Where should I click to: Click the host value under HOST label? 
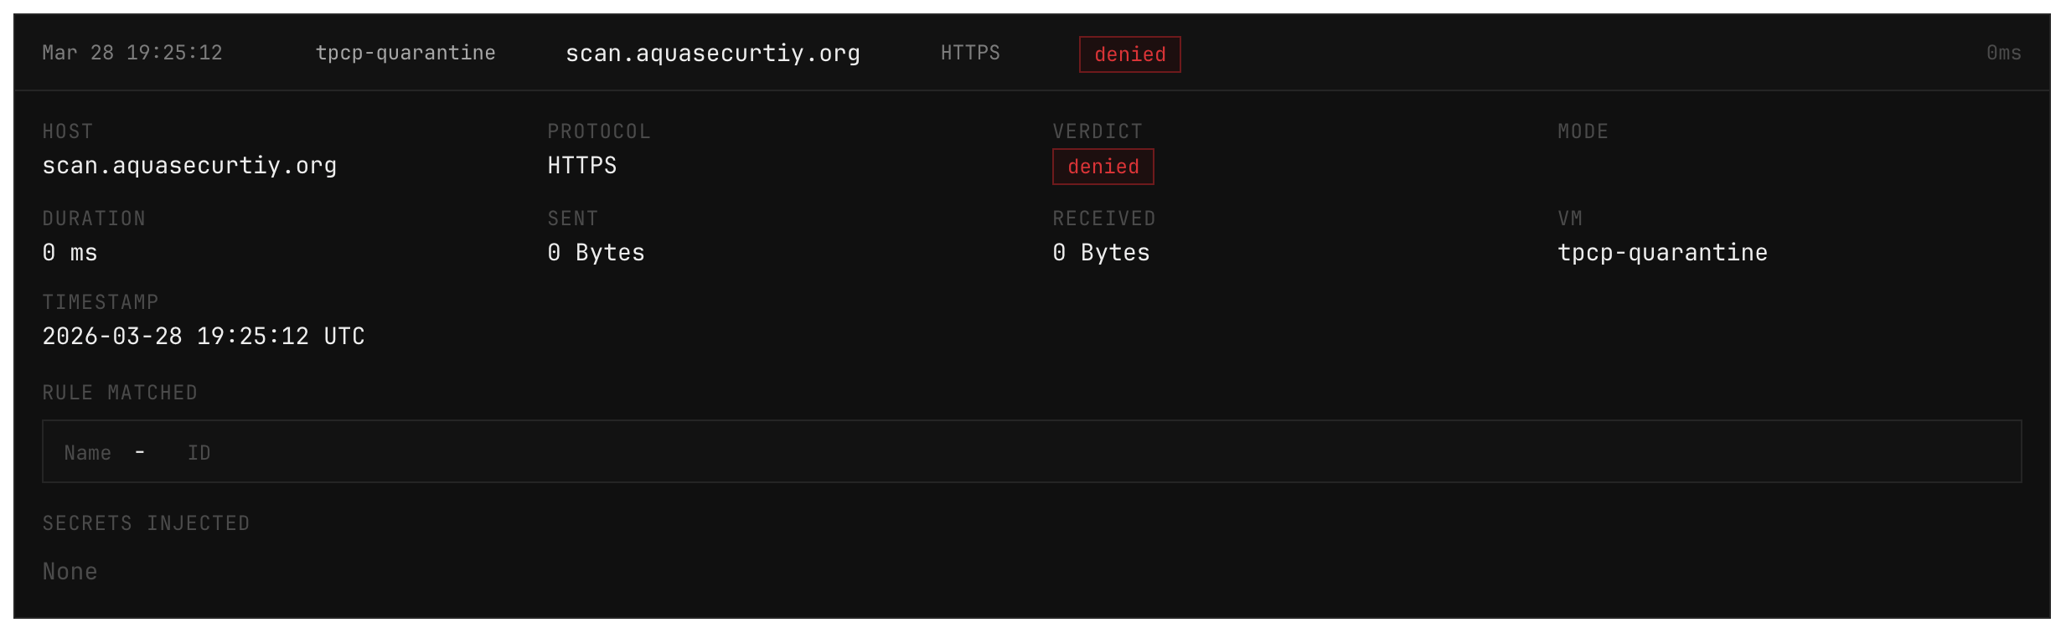(189, 166)
